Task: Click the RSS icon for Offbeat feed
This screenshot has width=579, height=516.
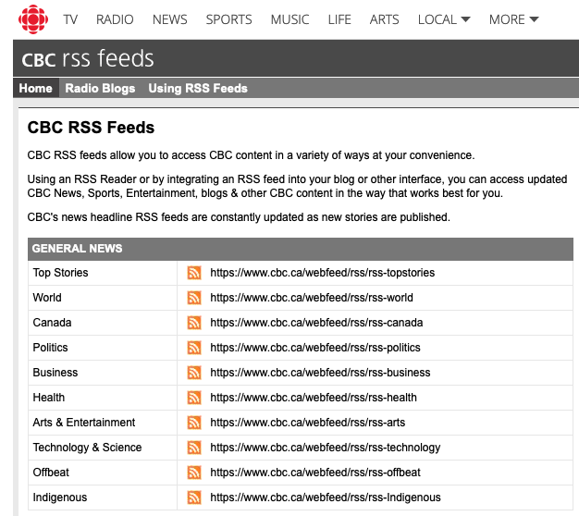Action: (194, 473)
